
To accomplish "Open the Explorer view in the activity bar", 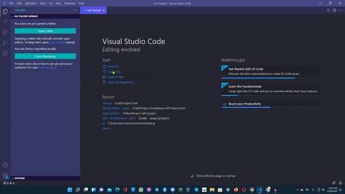I will pos(5,11).
